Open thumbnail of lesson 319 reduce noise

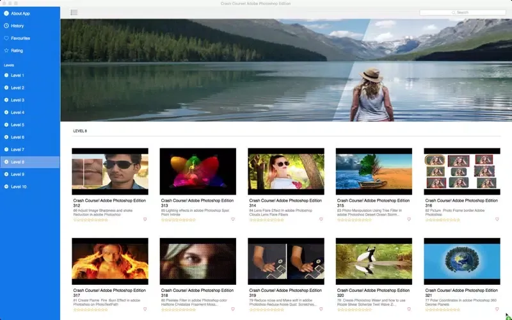click(x=286, y=261)
